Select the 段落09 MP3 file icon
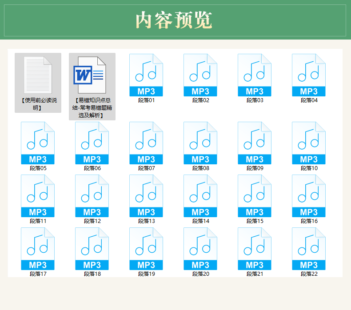 255,143
